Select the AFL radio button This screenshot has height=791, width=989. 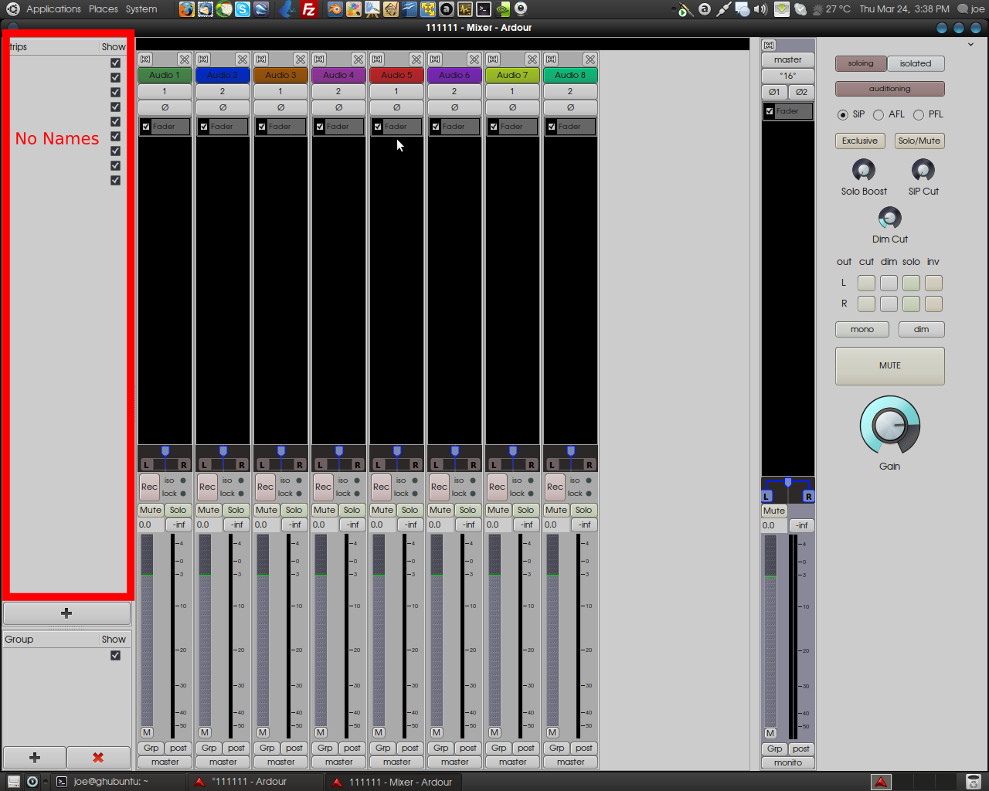click(879, 115)
